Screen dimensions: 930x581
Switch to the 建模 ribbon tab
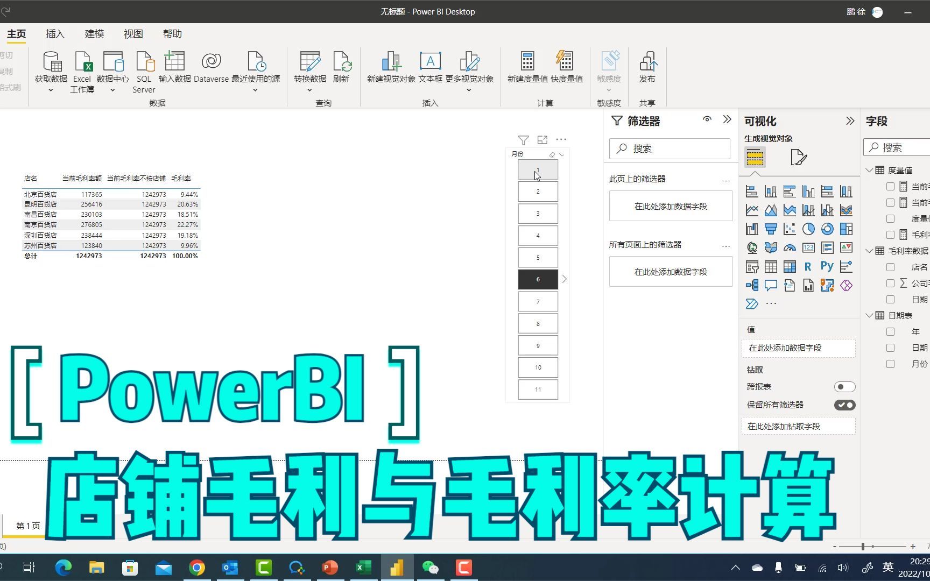[x=94, y=34]
